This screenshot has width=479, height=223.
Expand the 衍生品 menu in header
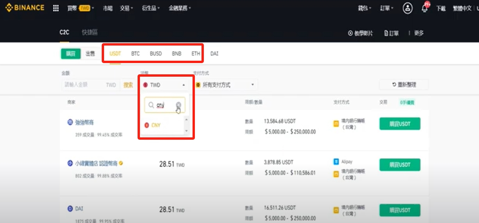click(150, 8)
